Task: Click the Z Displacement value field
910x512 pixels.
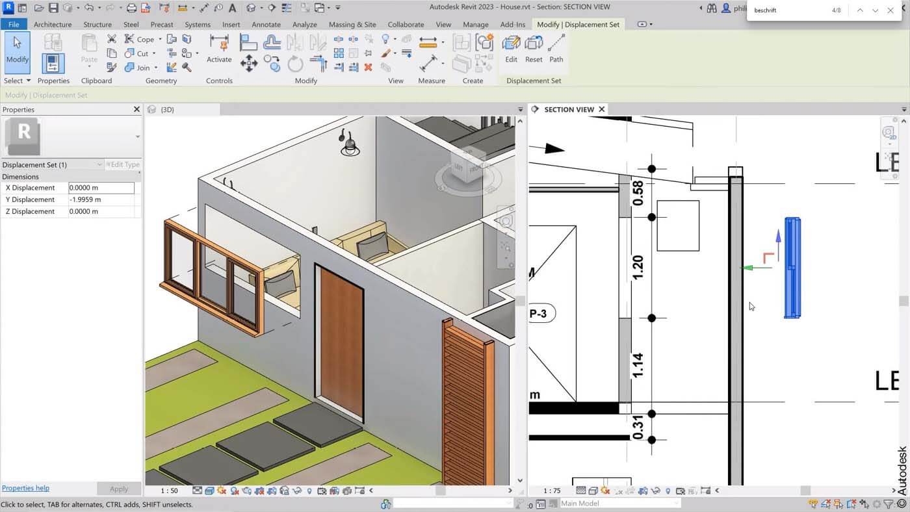Action: tap(101, 211)
